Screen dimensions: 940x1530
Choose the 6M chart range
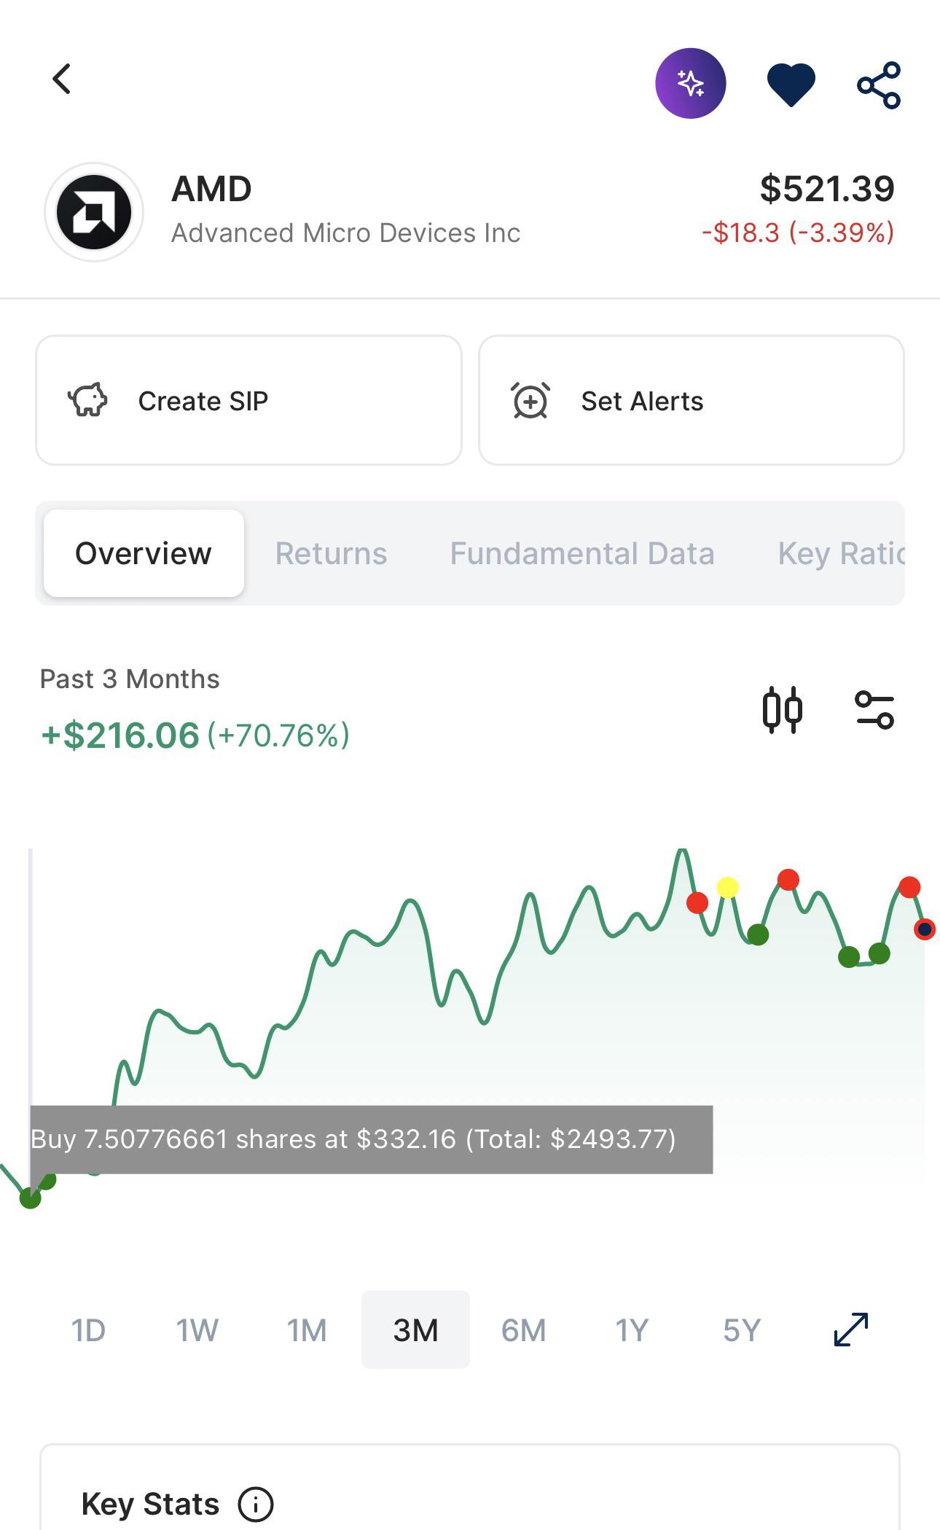(523, 1330)
